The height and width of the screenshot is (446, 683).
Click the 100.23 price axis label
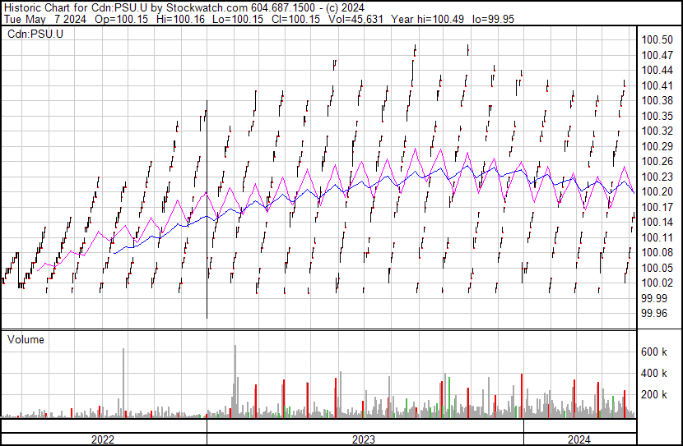[x=657, y=177]
